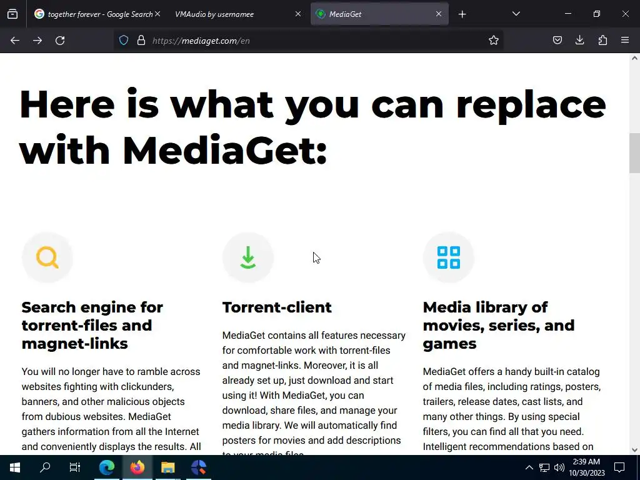
Task: Click the blue pinwheel taskbar app icon
Action: pyautogui.click(x=199, y=467)
